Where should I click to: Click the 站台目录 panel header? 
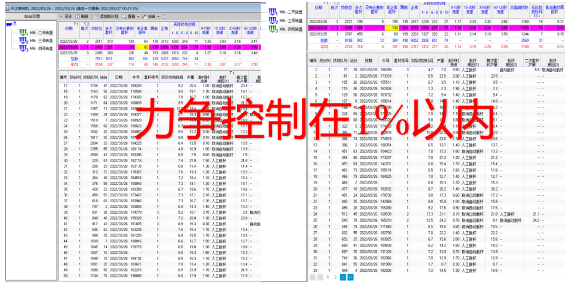[x=32, y=16]
